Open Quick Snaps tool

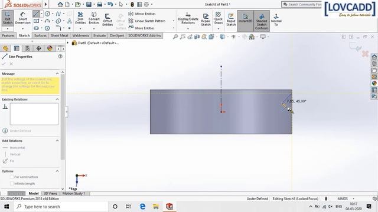pyautogui.click(x=219, y=18)
